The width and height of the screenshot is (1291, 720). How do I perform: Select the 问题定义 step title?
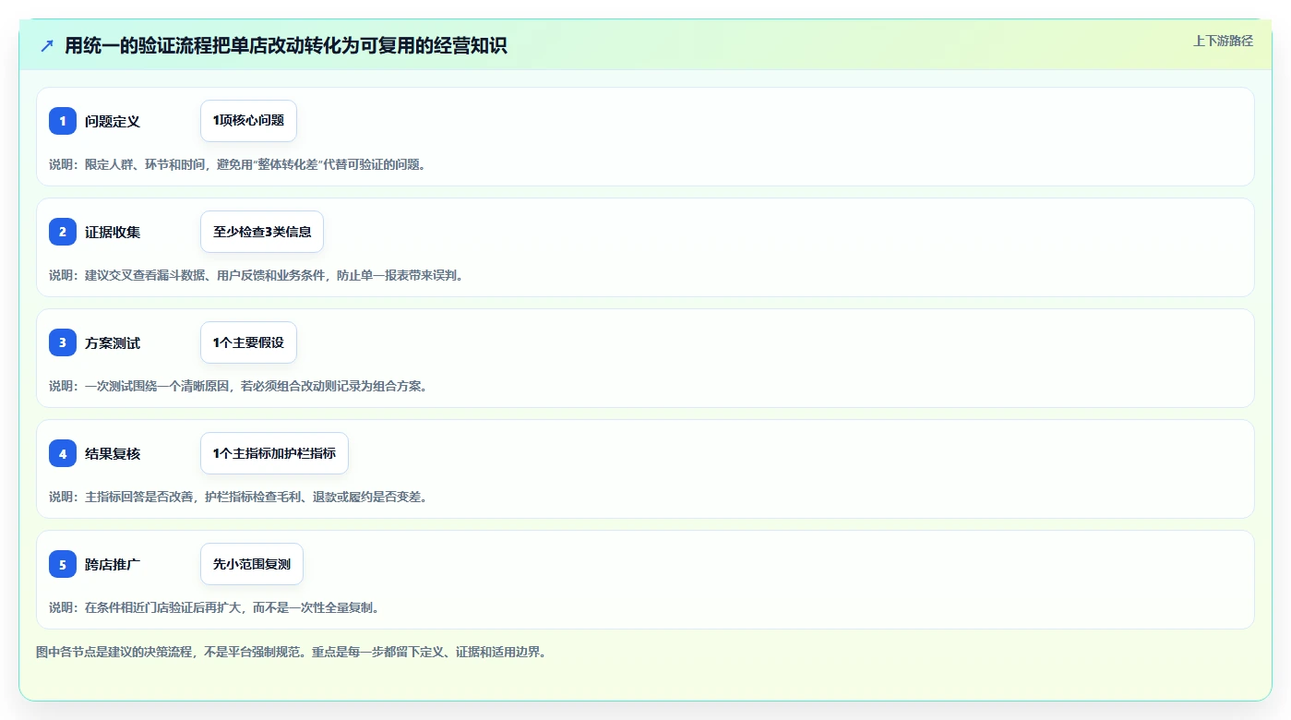[113, 121]
